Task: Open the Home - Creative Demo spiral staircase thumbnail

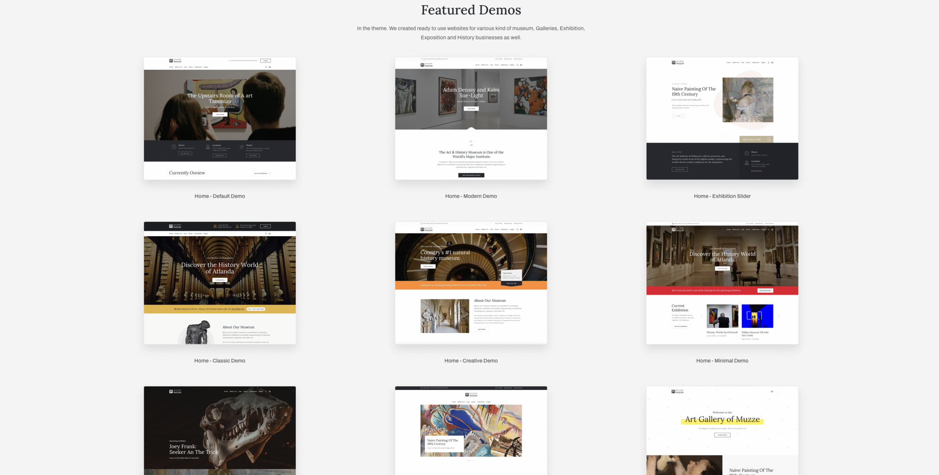Action: (x=471, y=283)
